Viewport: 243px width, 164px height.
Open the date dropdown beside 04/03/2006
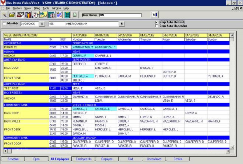[x=42, y=24]
